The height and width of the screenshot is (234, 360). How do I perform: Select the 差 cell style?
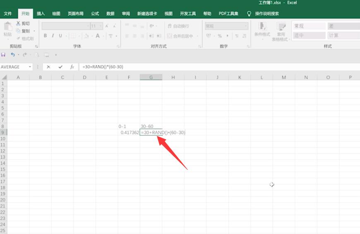tap(343, 26)
